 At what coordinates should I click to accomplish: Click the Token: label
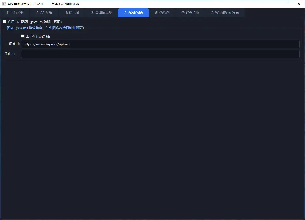[10, 54]
